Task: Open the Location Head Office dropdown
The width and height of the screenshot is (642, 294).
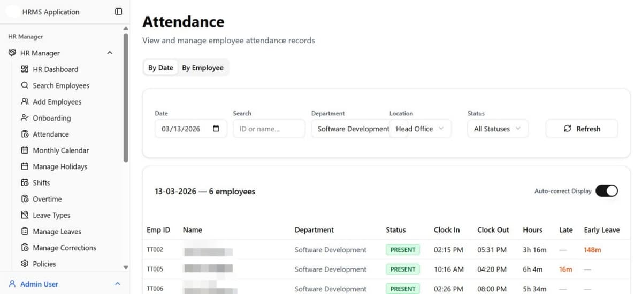Action: [x=421, y=129]
